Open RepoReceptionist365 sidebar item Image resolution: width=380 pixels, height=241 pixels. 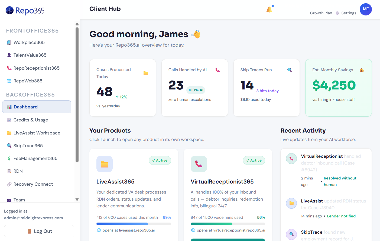pyautogui.click(x=36, y=68)
